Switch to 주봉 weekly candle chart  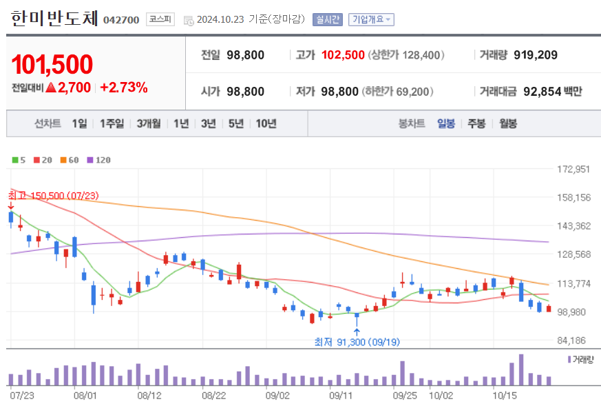(x=476, y=123)
